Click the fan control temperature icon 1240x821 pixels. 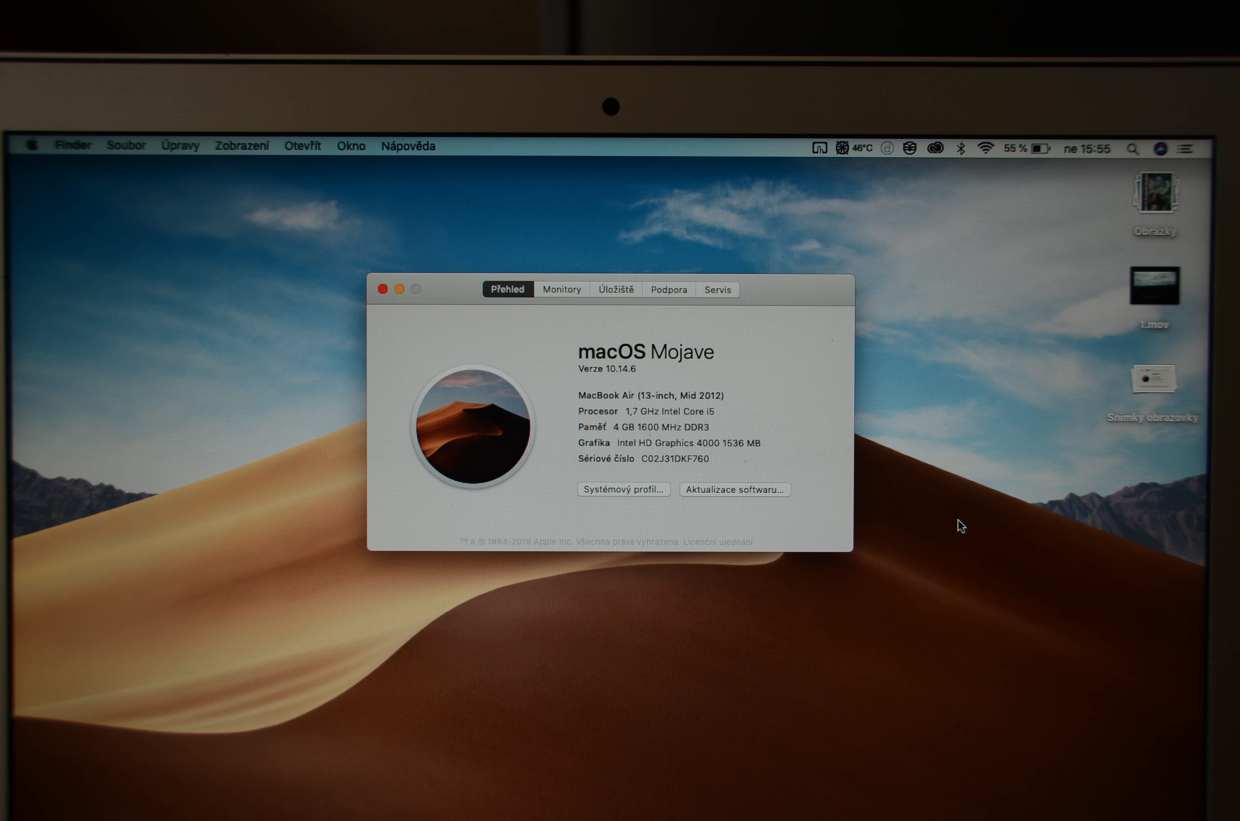click(842, 148)
